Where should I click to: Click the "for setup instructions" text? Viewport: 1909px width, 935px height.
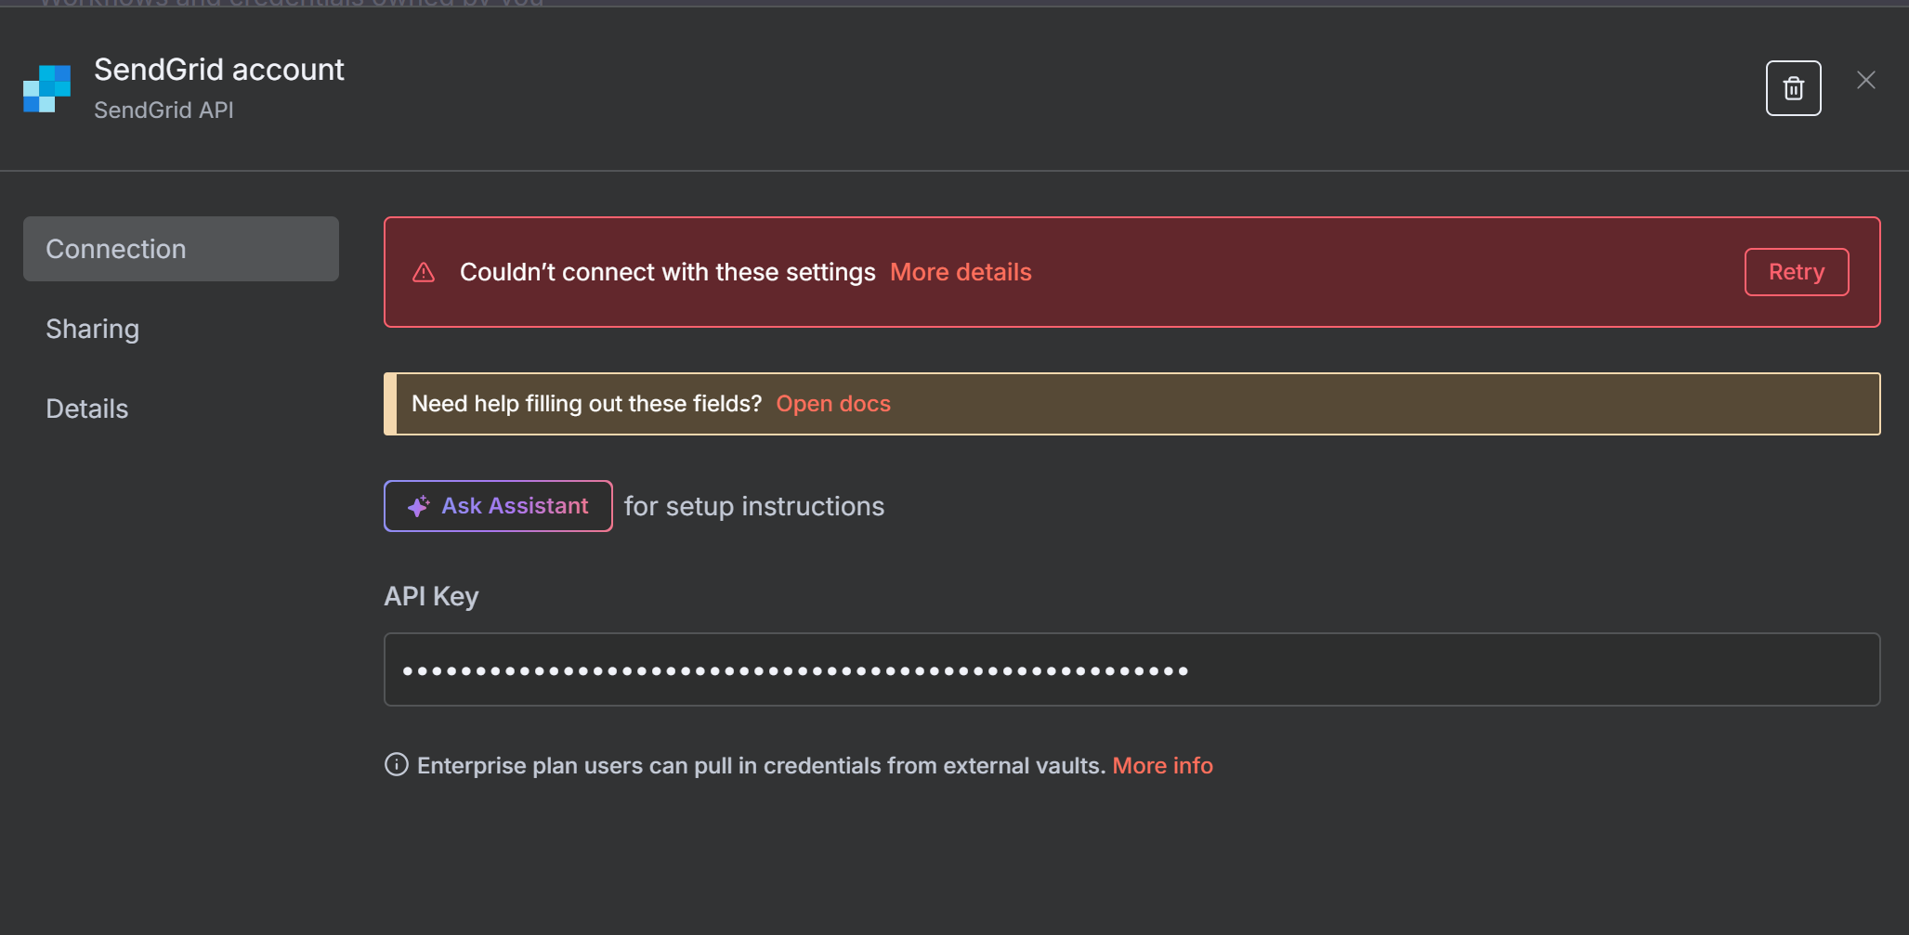pyautogui.click(x=754, y=506)
